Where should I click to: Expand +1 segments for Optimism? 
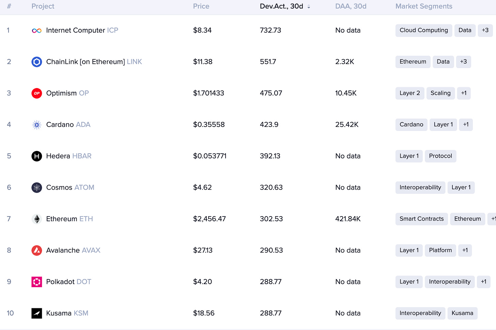coord(464,93)
